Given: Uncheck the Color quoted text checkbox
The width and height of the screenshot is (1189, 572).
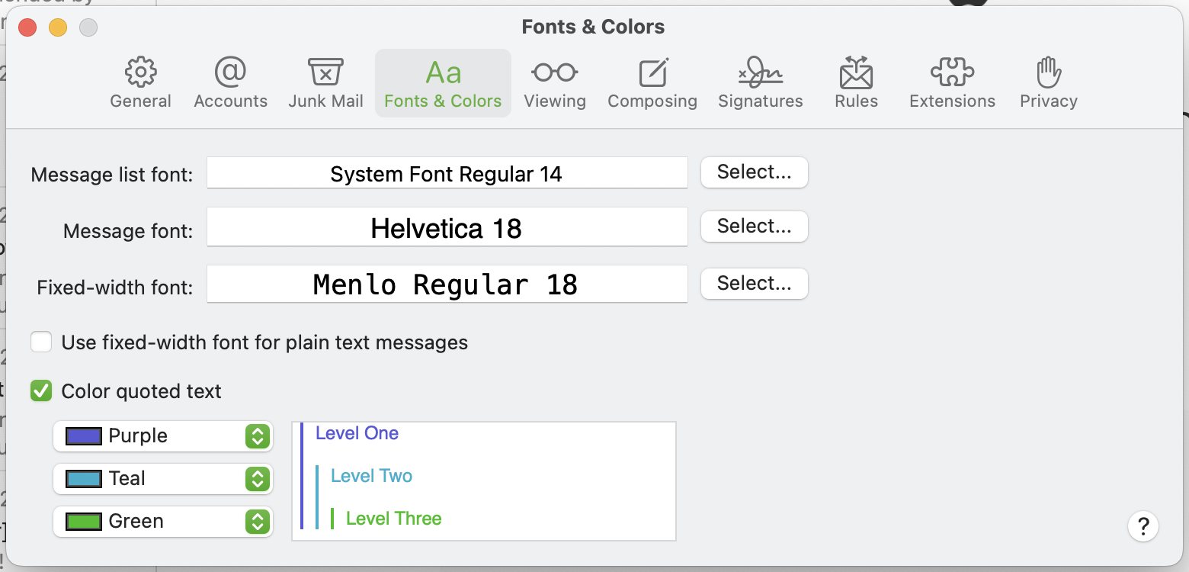Looking at the screenshot, I should [x=41, y=391].
